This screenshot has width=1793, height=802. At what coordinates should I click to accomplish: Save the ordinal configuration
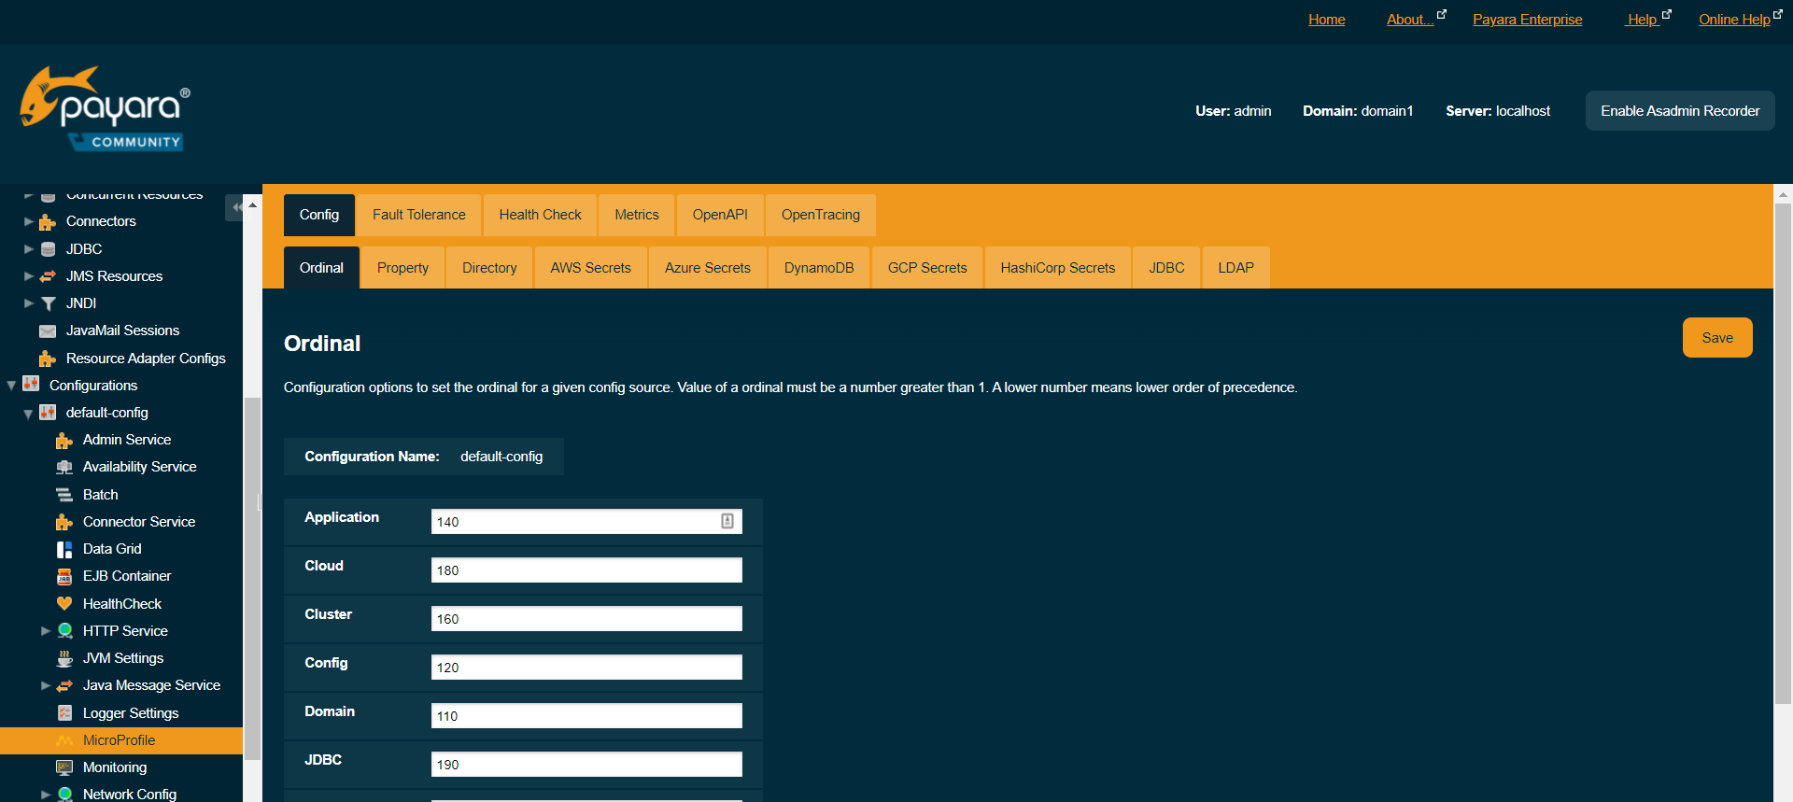pos(1716,338)
